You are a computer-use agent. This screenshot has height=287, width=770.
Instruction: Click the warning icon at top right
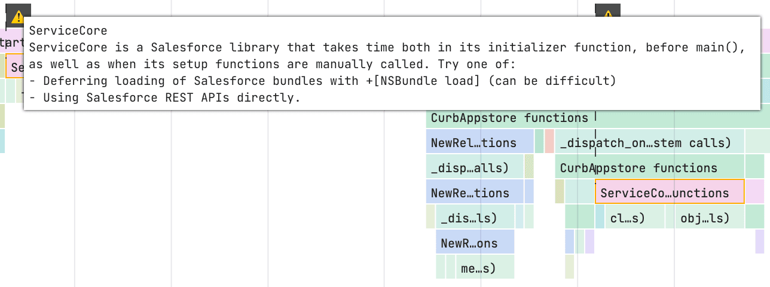click(x=608, y=13)
